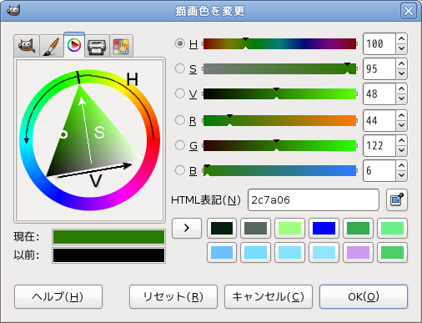Confirm with the OK(O) button
Screen dimensions: 422x323
point(364,296)
